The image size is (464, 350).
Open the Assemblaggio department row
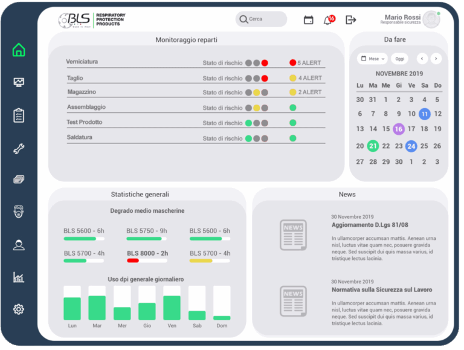point(196,107)
